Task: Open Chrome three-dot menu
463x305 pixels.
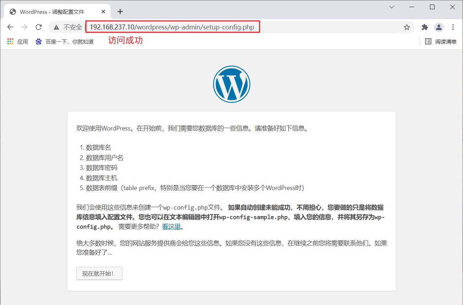Action: [x=453, y=27]
